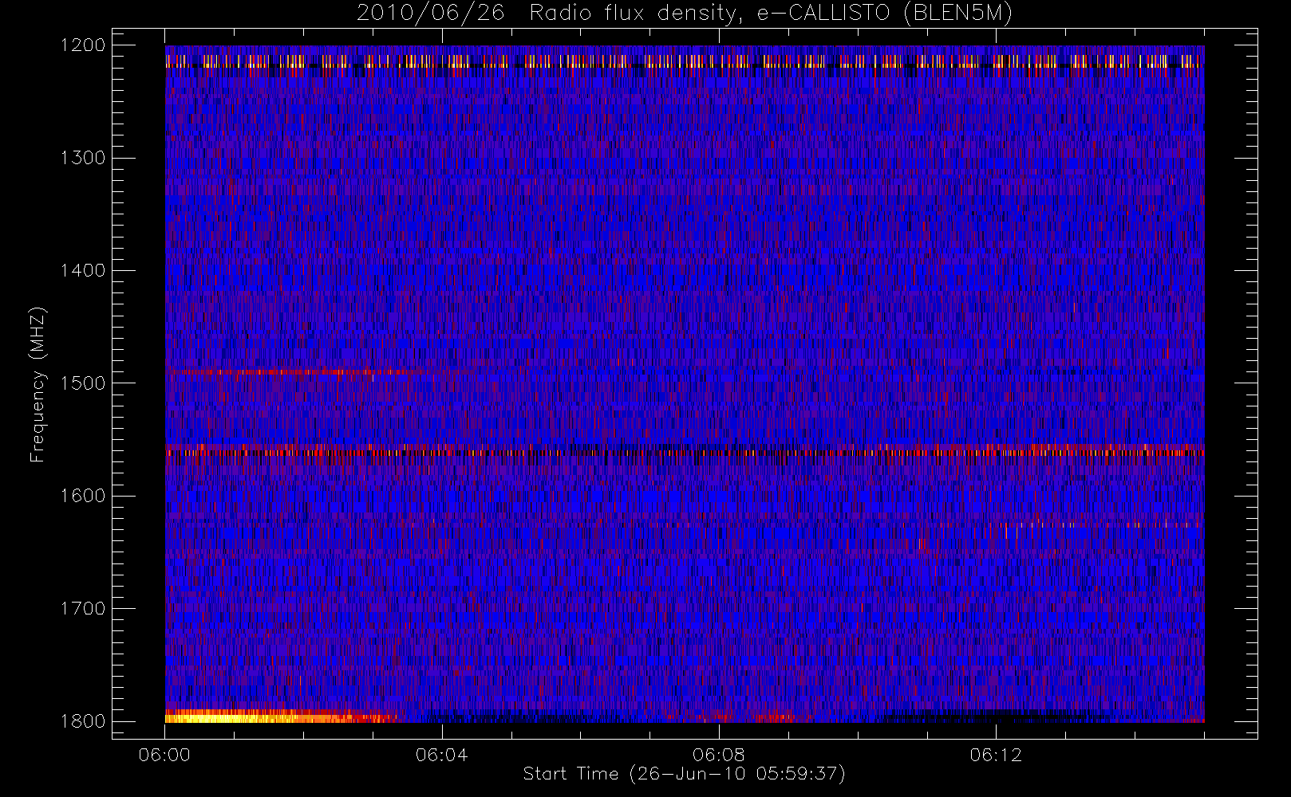Click the 06:00 time axis label

tap(164, 755)
